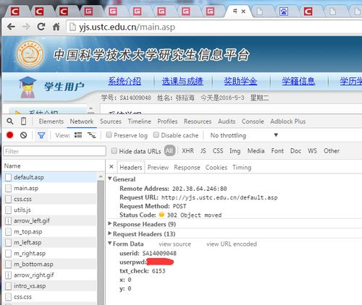
Task: Open the Console tab
Action: 253,121
